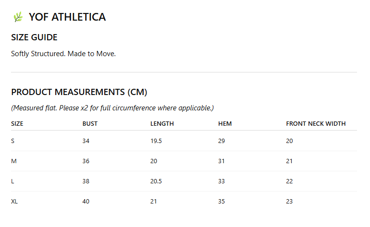Screen dimensions: 370x227
Task: Select the SIZE GUIDE heading
Action: (34, 37)
